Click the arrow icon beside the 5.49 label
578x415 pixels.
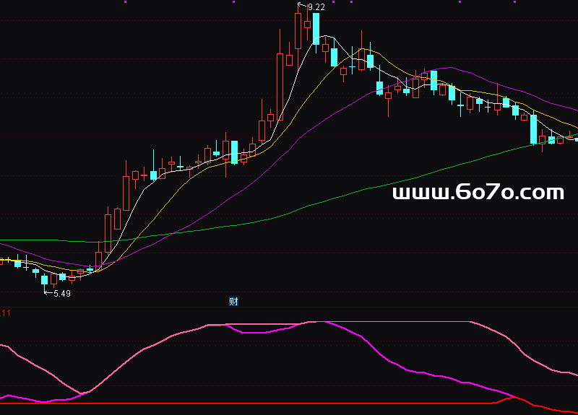48,292
